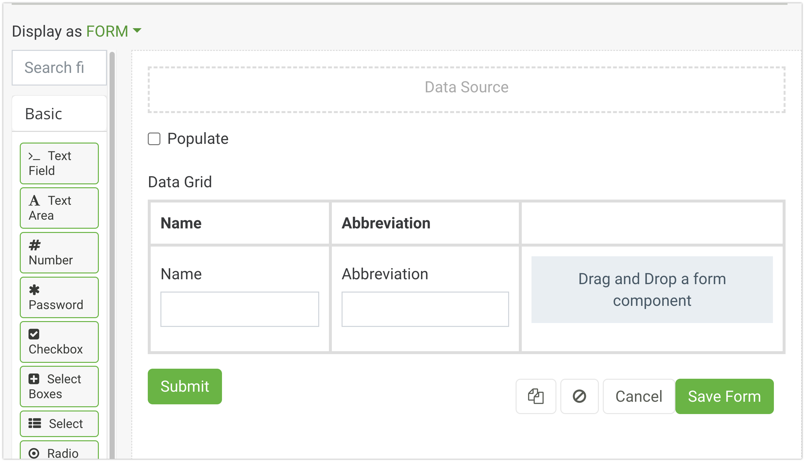
Task: Click the Radio component dot icon
Action: [x=34, y=453]
